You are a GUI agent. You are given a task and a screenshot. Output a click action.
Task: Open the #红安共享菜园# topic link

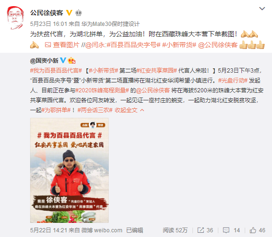[157, 71]
